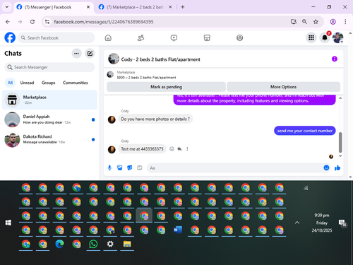The height and width of the screenshot is (265, 353).
Task: Open Chrome three-dot menu
Action: 345,22
